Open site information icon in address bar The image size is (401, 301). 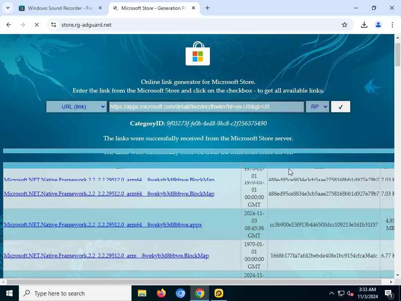pos(53,25)
